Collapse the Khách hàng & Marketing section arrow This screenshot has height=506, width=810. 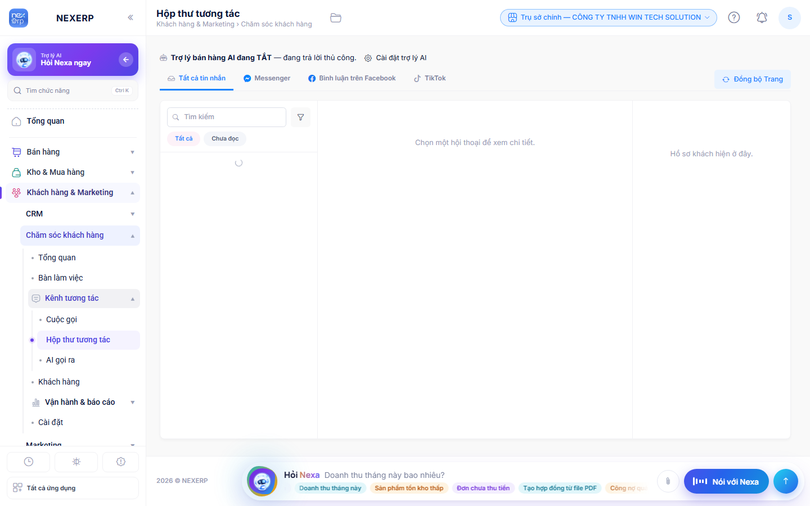tap(133, 193)
